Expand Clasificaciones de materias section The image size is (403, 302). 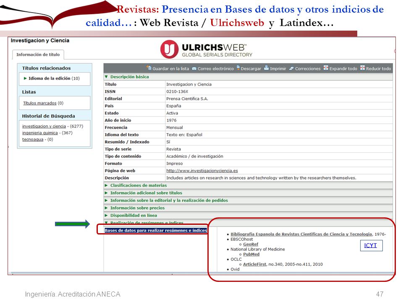[106, 185]
